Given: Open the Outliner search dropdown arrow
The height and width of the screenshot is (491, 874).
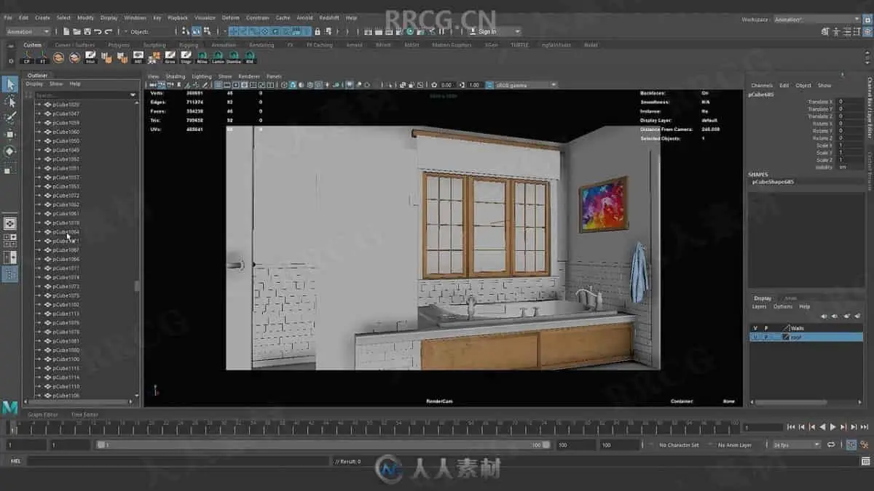Looking at the screenshot, I should click(133, 95).
